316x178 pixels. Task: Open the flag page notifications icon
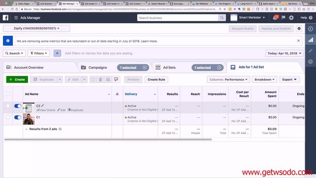(283, 18)
